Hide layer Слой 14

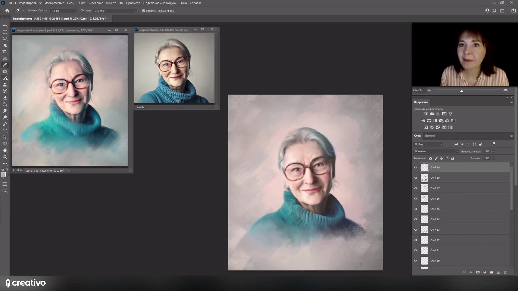416,219
